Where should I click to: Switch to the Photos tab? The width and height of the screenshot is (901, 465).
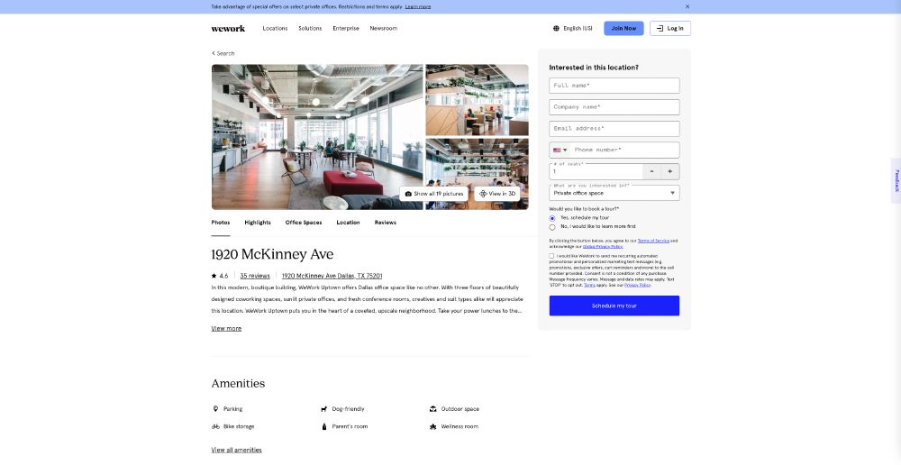coord(221,223)
